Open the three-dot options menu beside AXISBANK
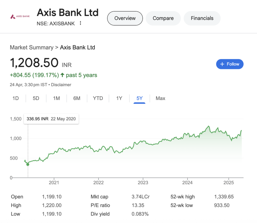This screenshot has height=223, width=257. pyautogui.click(x=80, y=23)
